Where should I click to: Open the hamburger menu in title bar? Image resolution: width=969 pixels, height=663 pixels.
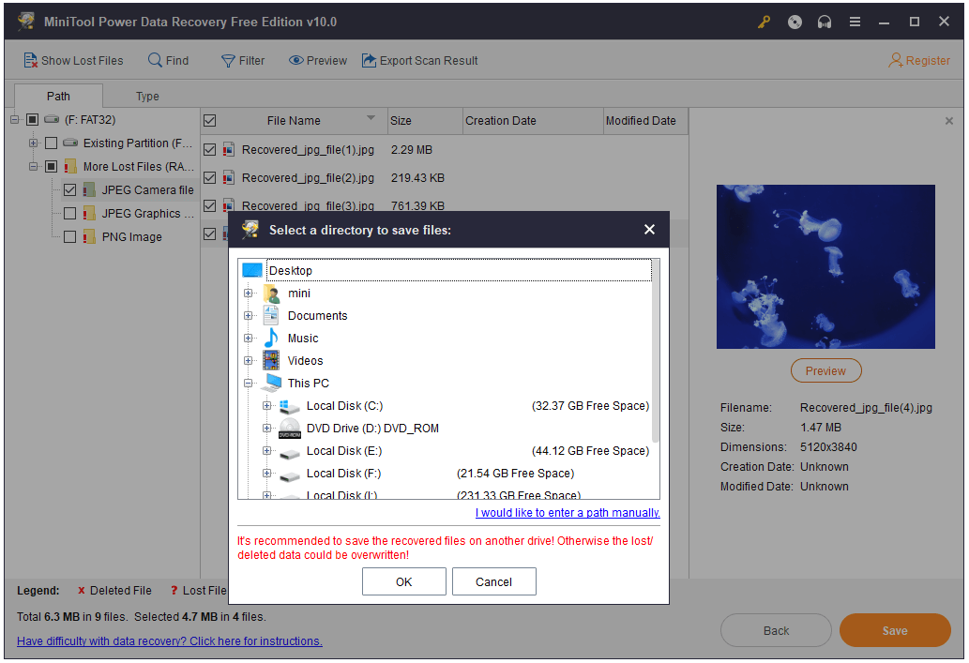click(855, 23)
